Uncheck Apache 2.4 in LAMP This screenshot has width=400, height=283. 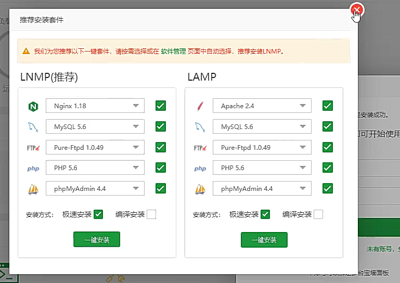point(328,106)
